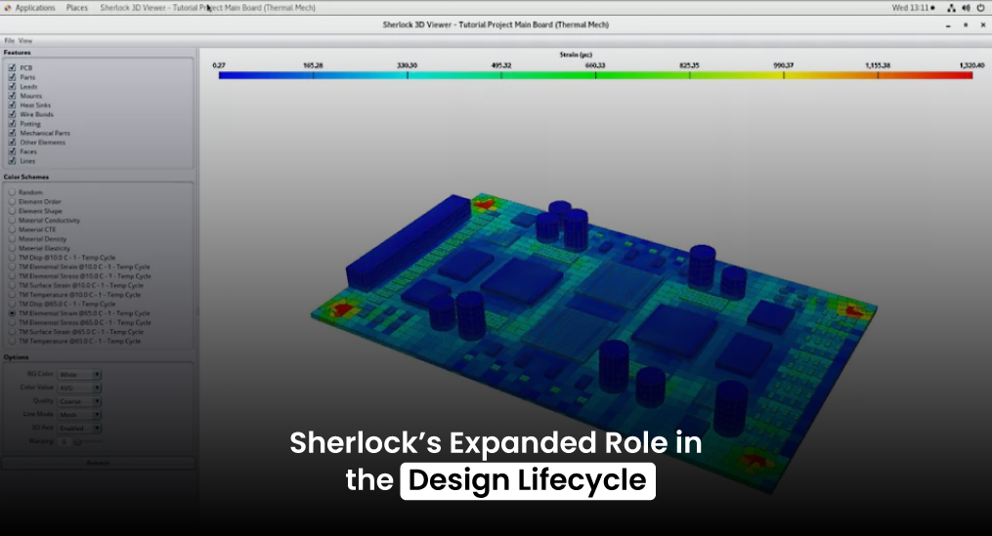The width and height of the screenshot is (992, 536).
Task: Uncheck Mechanical Parts feature
Action: 12,133
